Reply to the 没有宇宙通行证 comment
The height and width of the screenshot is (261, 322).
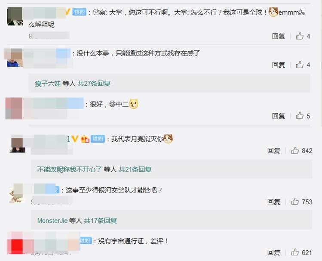pos(273,252)
